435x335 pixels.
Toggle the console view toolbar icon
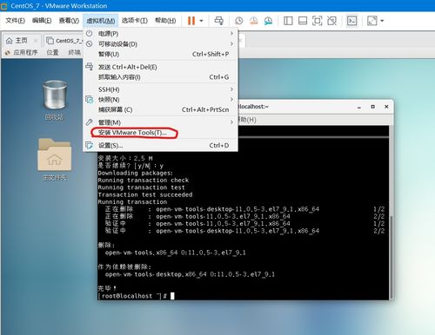tap(351, 21)
